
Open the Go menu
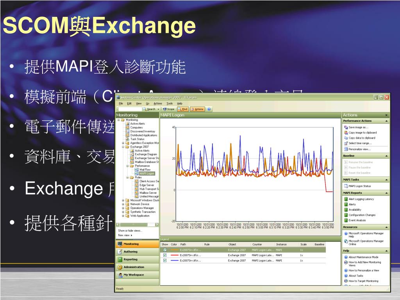point(147,104)
